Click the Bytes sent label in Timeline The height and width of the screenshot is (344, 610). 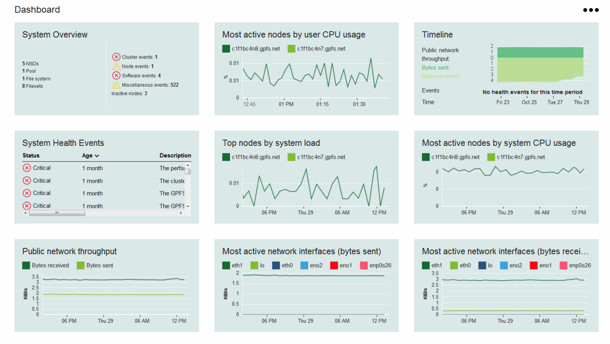[x=435, y=68]
